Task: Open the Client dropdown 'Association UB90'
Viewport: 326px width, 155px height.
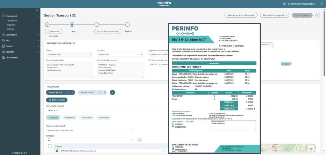Action: coord(69,55)
